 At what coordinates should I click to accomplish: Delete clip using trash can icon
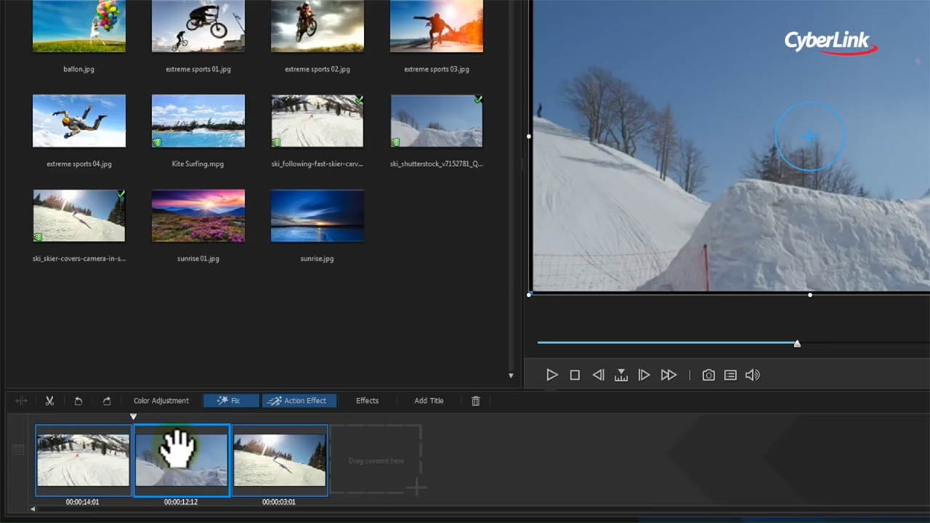tap(476, 401)
